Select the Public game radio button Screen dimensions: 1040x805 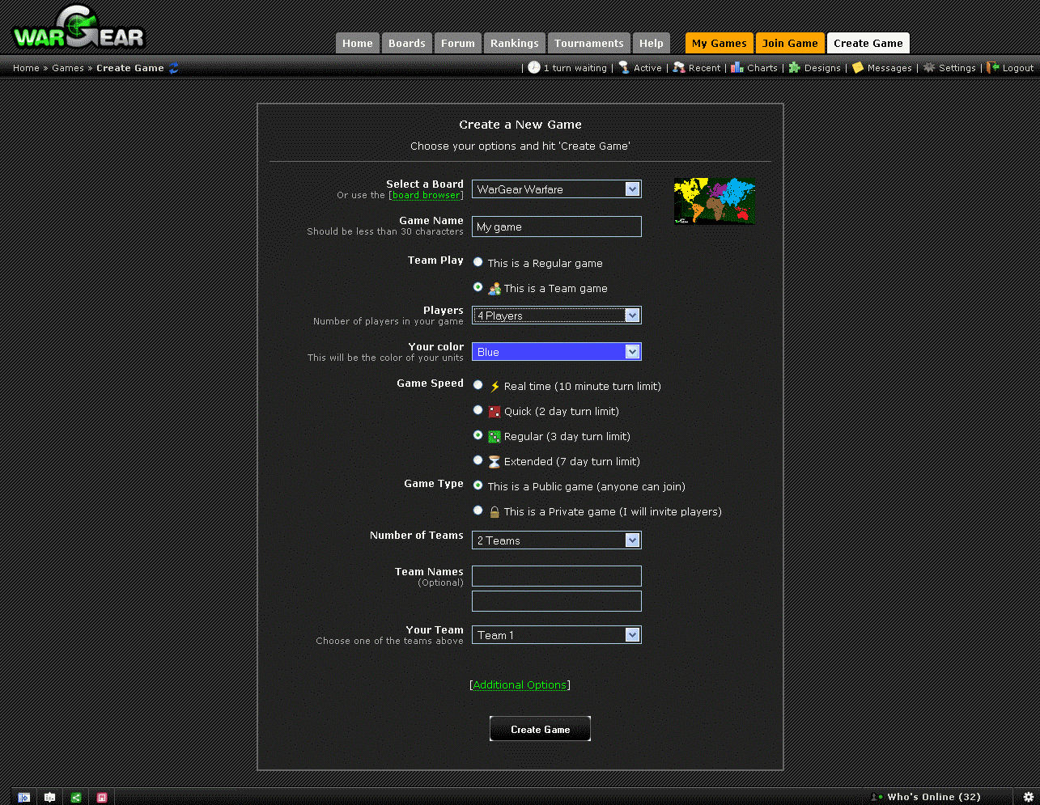[x=478, y=485]
